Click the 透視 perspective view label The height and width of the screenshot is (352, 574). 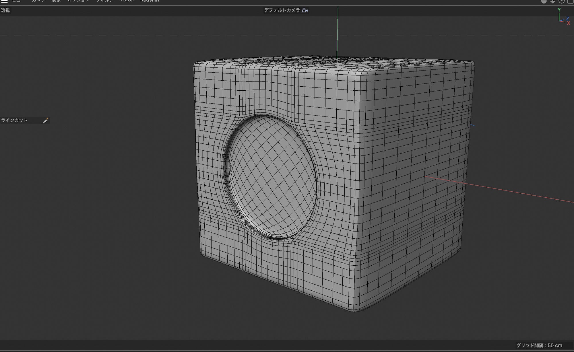(5, 10)
